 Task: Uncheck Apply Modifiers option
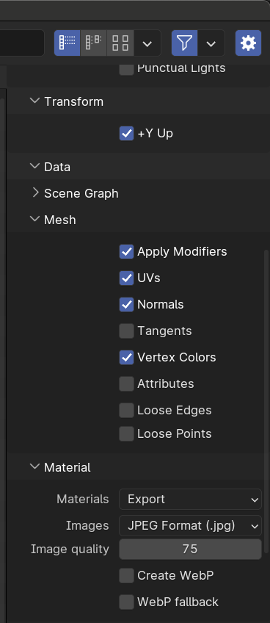pyautogui.click(x=127, y=251)
